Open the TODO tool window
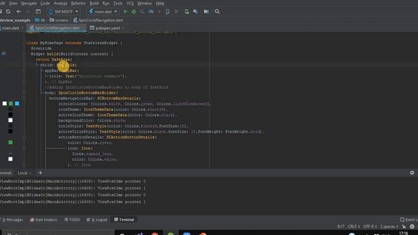The height and width of the screenshot is (235, 418). 72,219
